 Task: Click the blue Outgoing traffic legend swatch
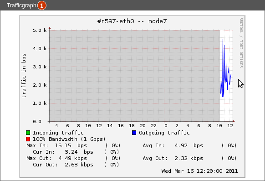click(134, 133)
